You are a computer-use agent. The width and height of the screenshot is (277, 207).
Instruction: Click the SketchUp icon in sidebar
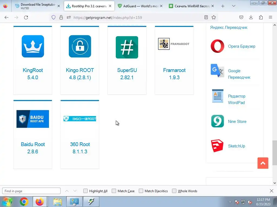pyautogui.click(x=217, y=146)
